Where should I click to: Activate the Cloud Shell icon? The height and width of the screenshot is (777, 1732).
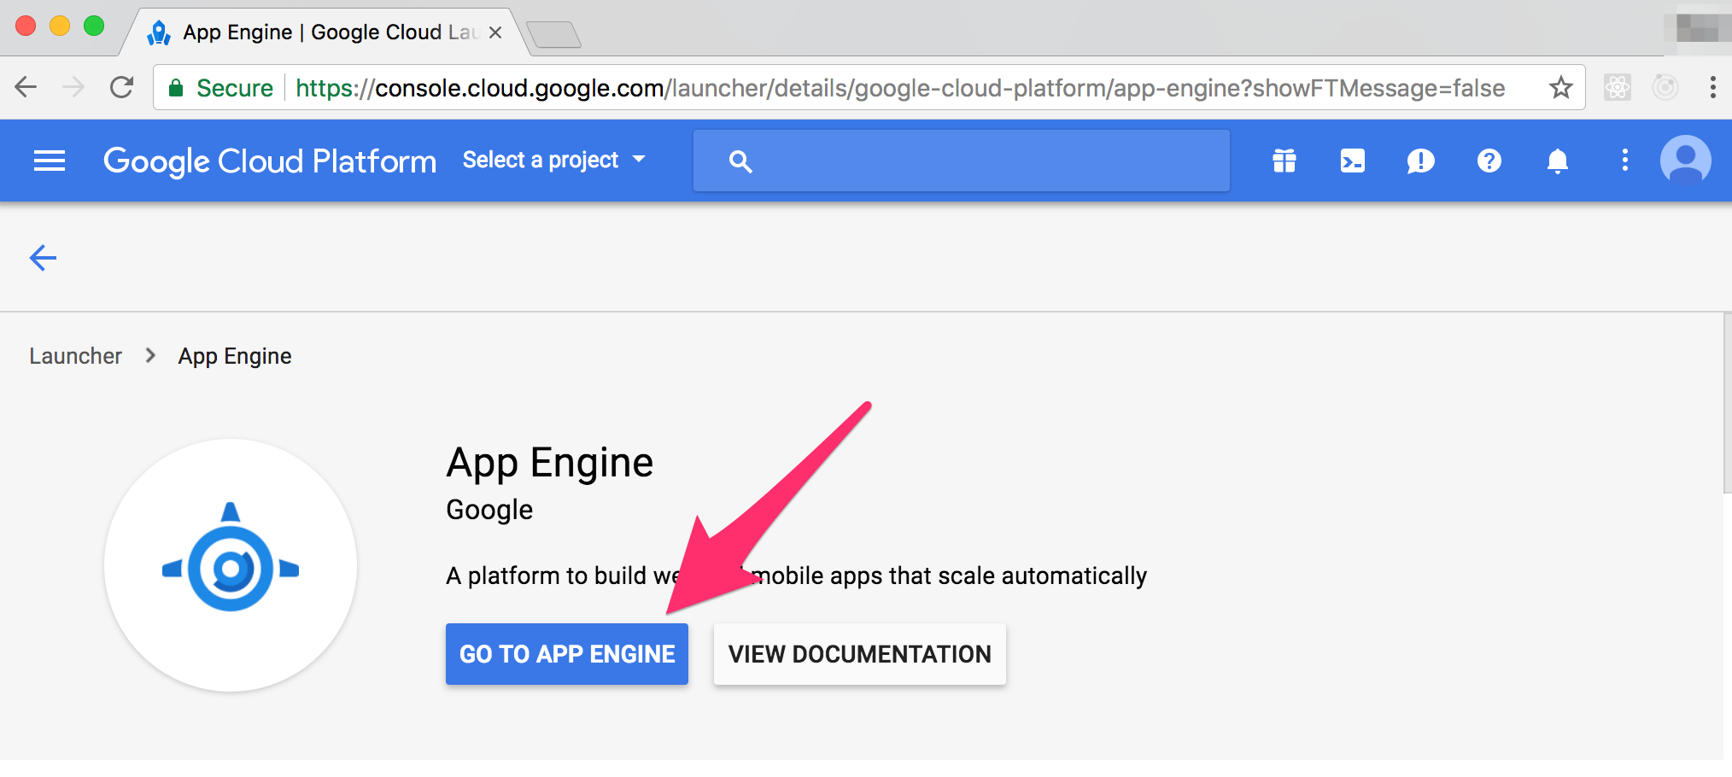(x=1353, y=161)
